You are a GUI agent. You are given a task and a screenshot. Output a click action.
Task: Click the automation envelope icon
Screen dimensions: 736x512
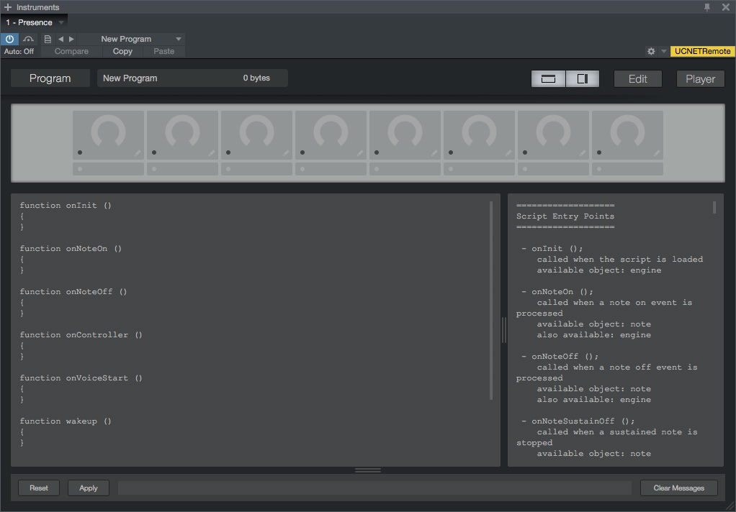pyautogui.click(x=29, y=39)
